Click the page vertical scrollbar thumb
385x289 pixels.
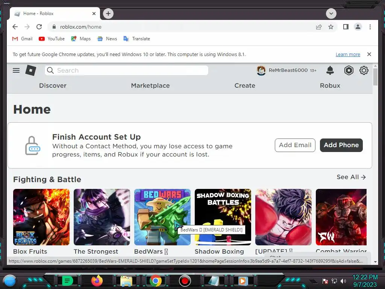pos(375,77)
